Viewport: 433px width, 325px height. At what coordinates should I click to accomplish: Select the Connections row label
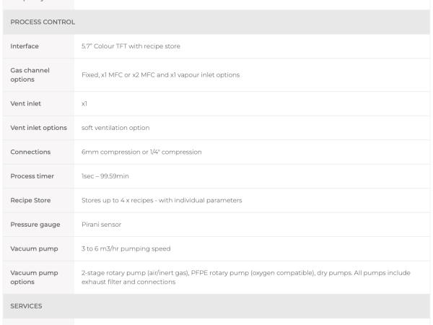30,152
